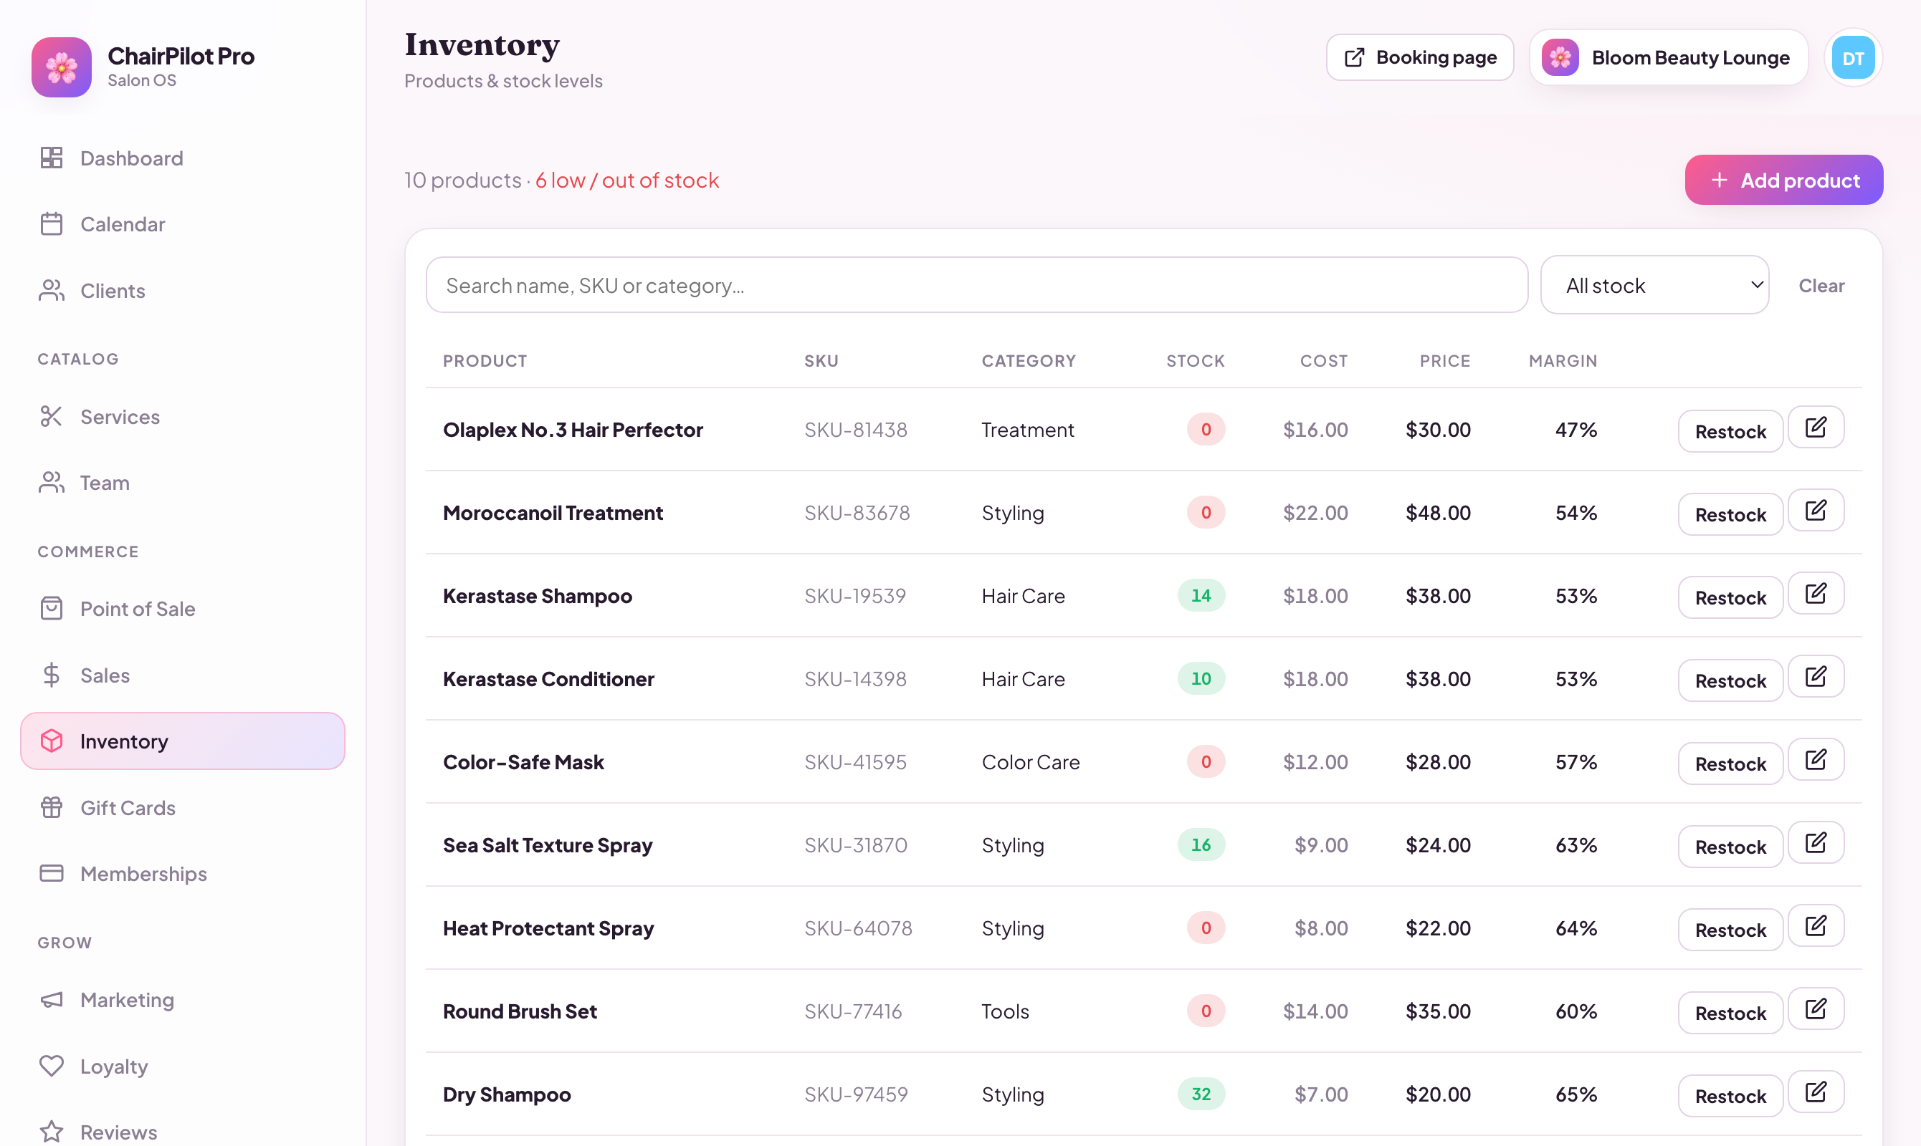Open the All stock filter dropdown
This screenshot has width=1921, height=1146.
coord(1654,285)
